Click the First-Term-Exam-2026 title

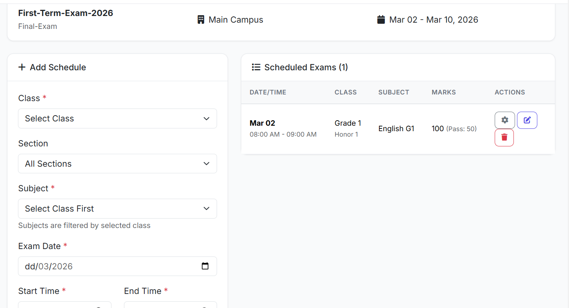coord(66,13)
